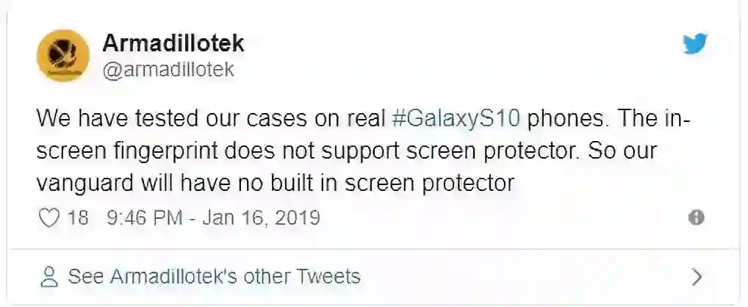Click the person silhouette icon
The image size is (748, 307).
tap(48, 277)
